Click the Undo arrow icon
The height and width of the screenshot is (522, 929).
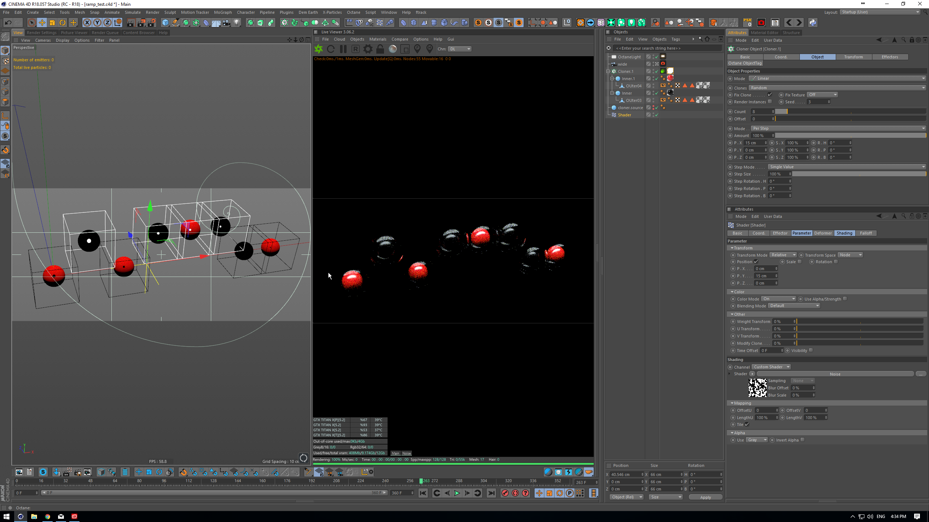coord(8,23)
